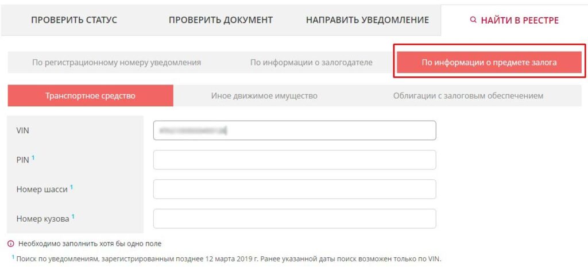The image size is (588, 274).
Task: Click the warning info icon before Необходимо заполнить
Action: [x=10, y=244]
